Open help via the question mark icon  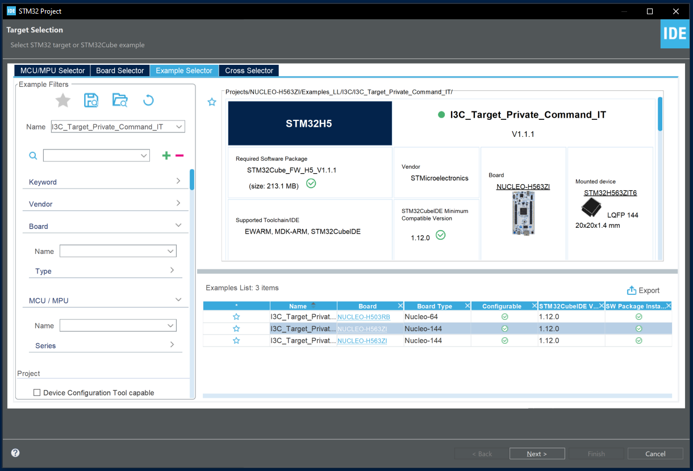15,453
